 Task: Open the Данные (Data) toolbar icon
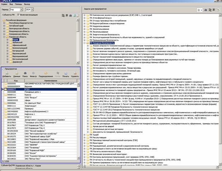point(16,73)
